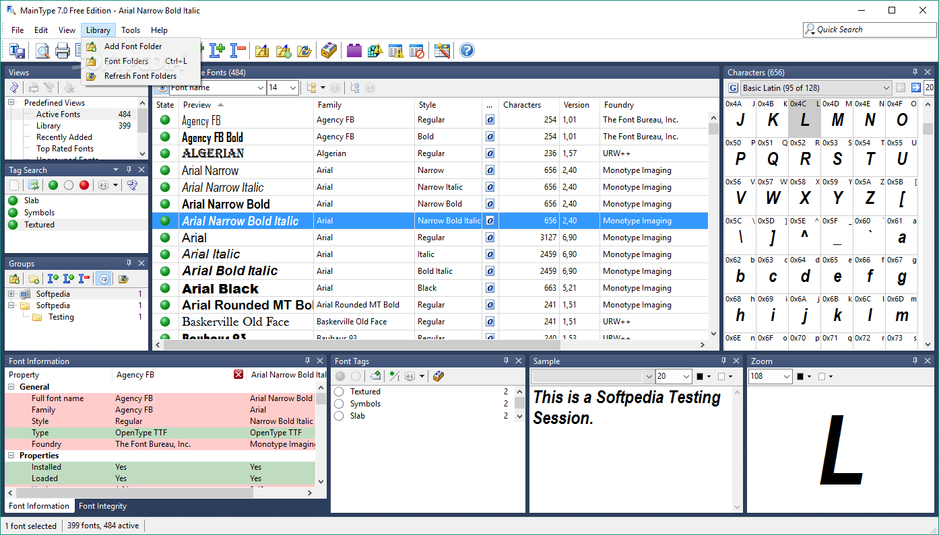
Task: Select the Recently Added view
Action: (64, 137)
